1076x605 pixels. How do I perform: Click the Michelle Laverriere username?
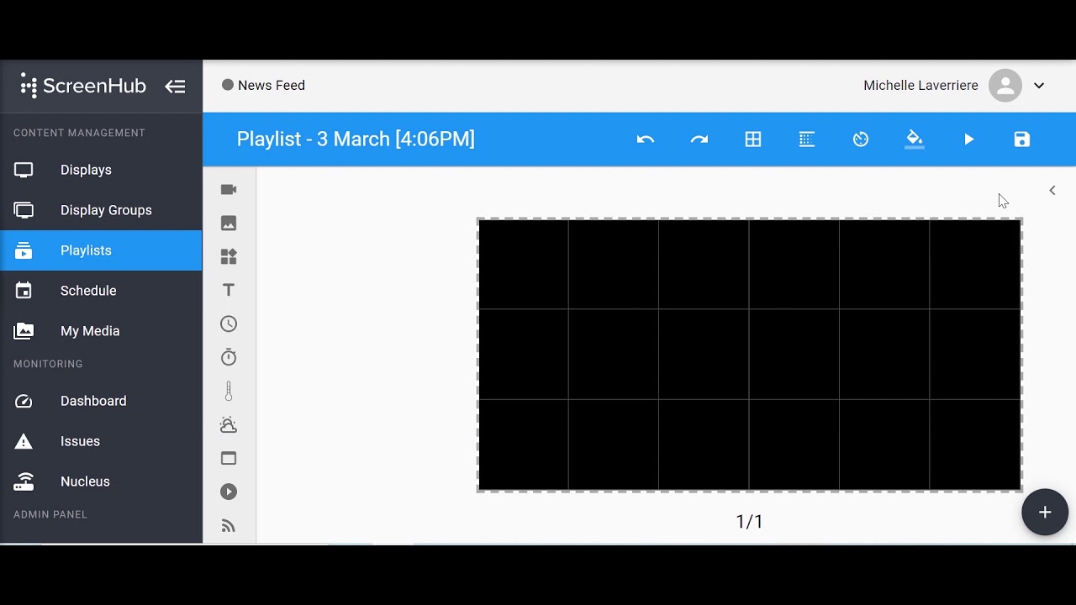click(920, 86)
